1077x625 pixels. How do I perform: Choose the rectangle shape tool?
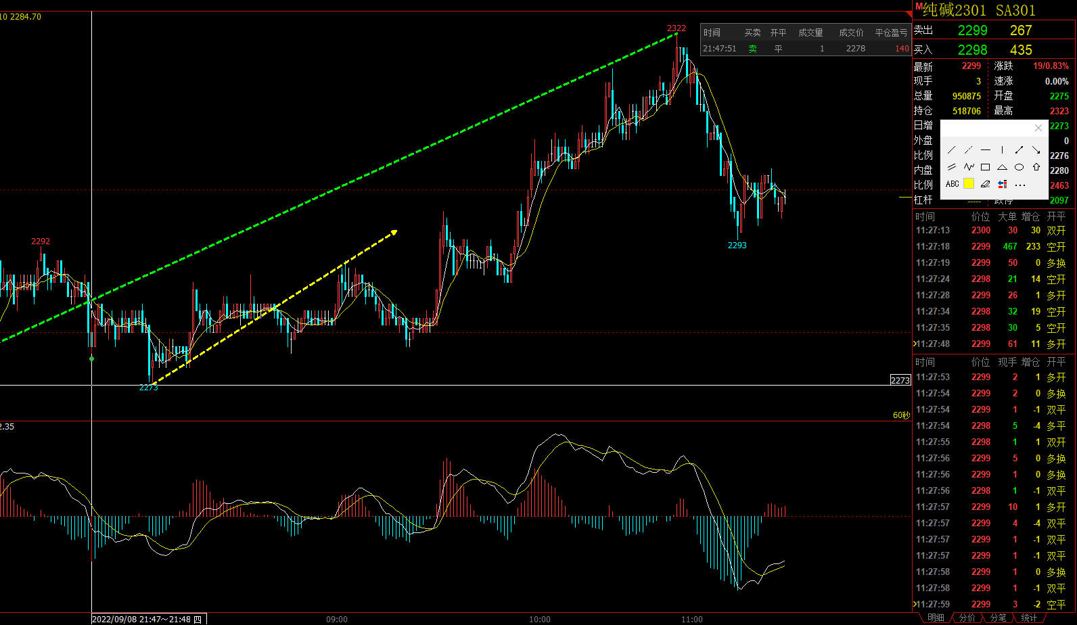[x=986, y=167]
